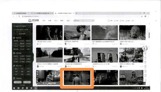Open the thumbnail of woman smoking
Screen dimensions: 161x92
49,33
